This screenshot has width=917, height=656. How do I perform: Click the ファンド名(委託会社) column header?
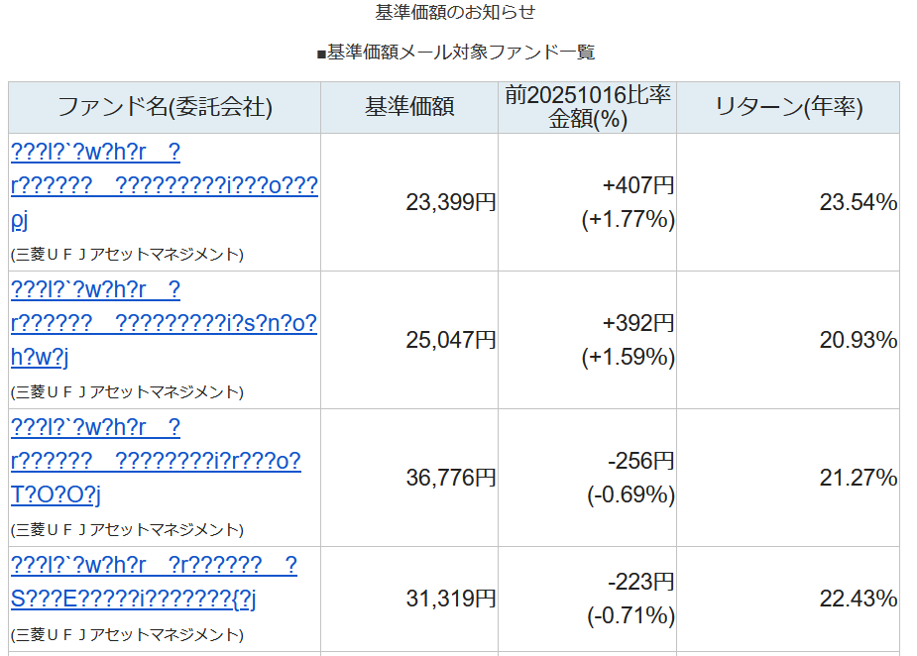point(165,107)
